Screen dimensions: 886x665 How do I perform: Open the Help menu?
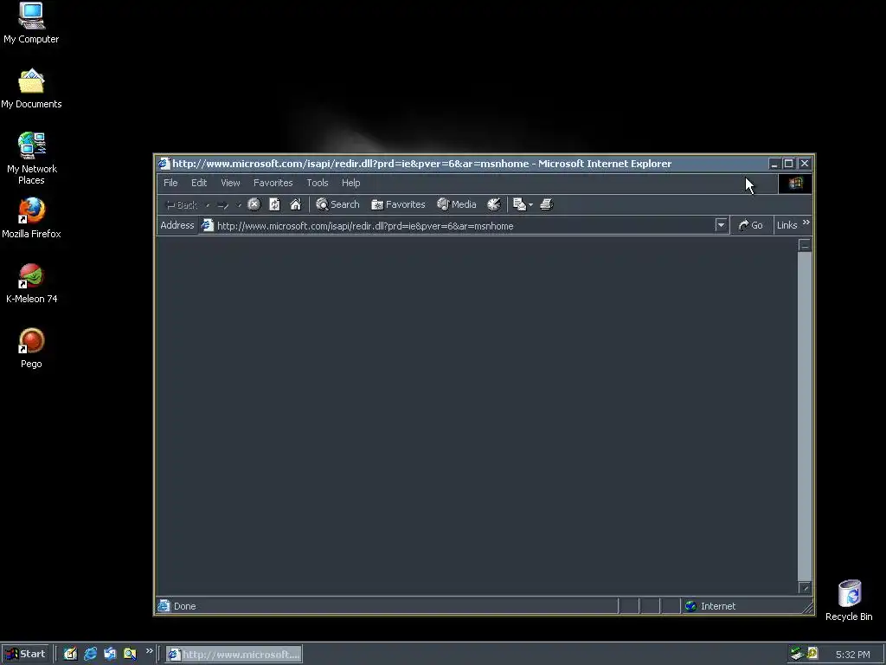coord(351,183)
